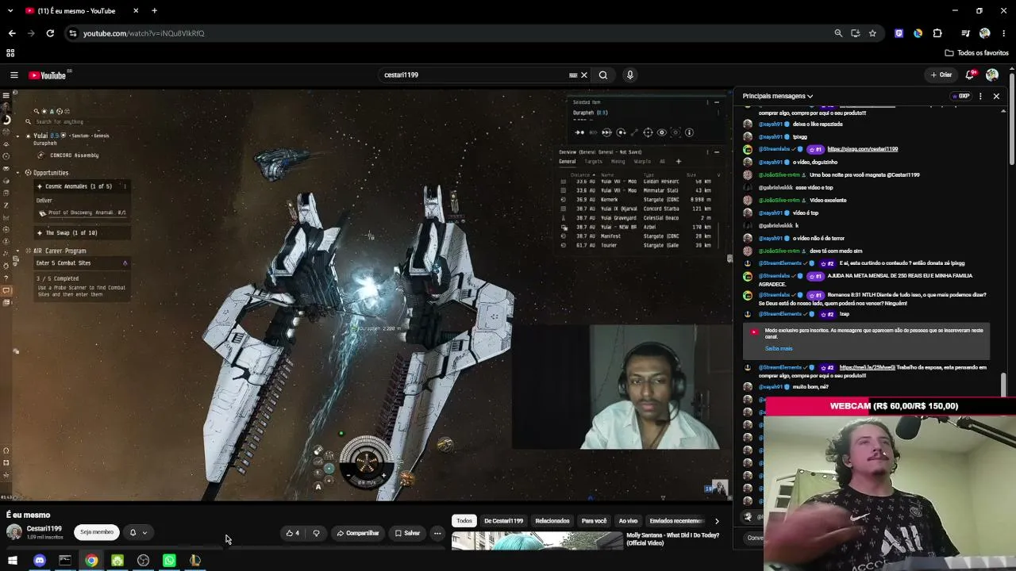1016x571 pixels.
Task: Close the live chat panel
Action: (996, 96)
